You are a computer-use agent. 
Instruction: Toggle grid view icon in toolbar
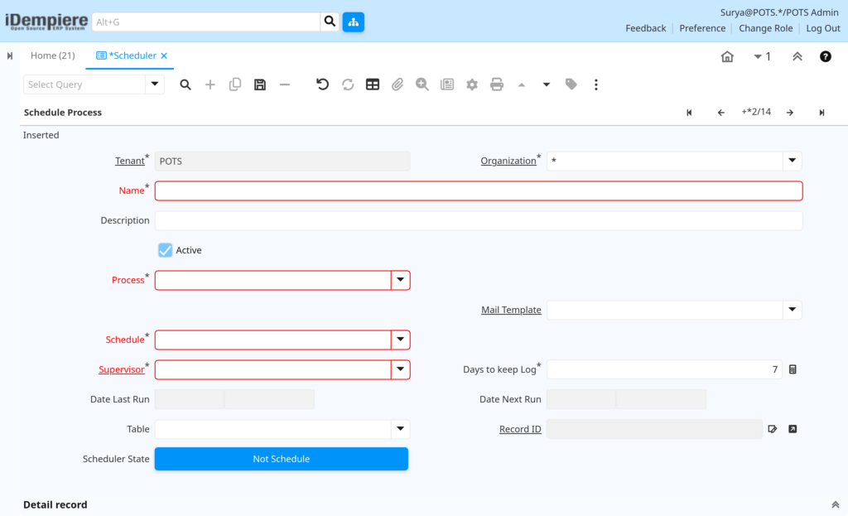coord(373,84)
